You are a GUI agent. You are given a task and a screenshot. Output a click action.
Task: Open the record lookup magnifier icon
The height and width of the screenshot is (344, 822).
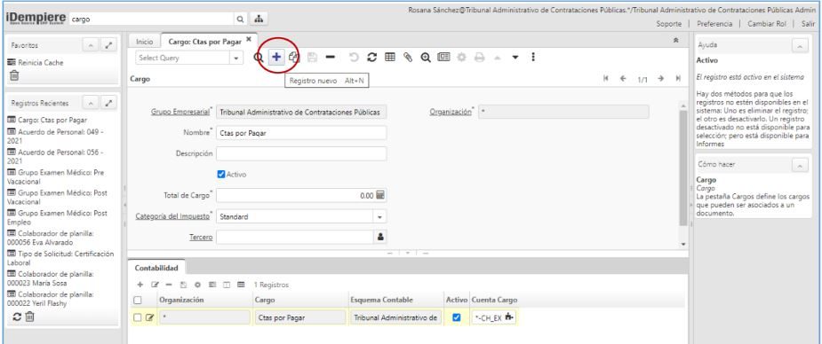coord(259,58)
